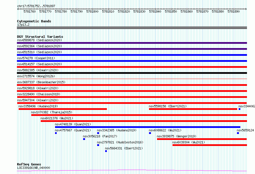Click the nsv6592364 (Sedlazeck2020) text label
The height and width of the screenshot is (174, 255).
40,46
